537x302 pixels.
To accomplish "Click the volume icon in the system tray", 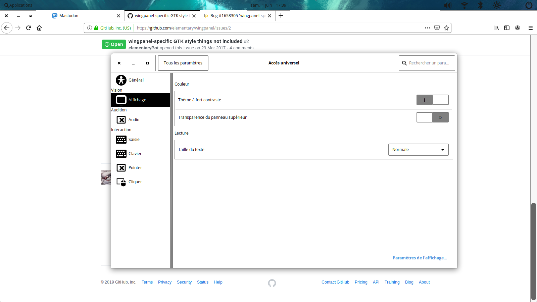I will coord(447,5).
